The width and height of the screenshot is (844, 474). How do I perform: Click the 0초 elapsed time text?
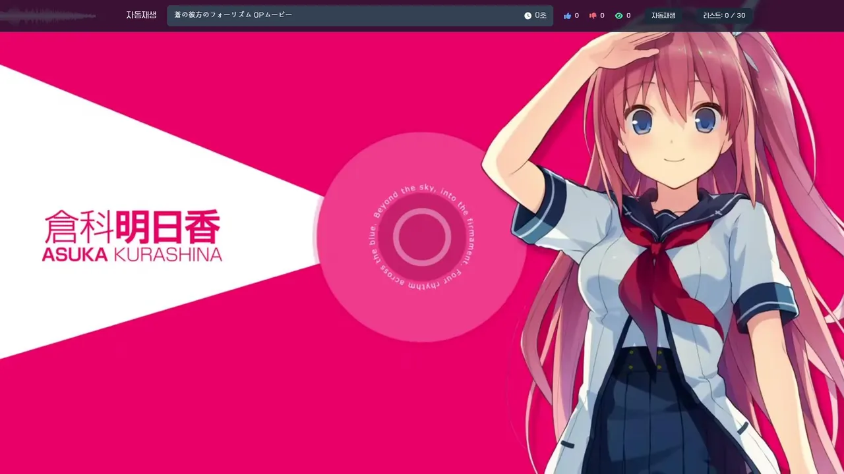point(541,16)
